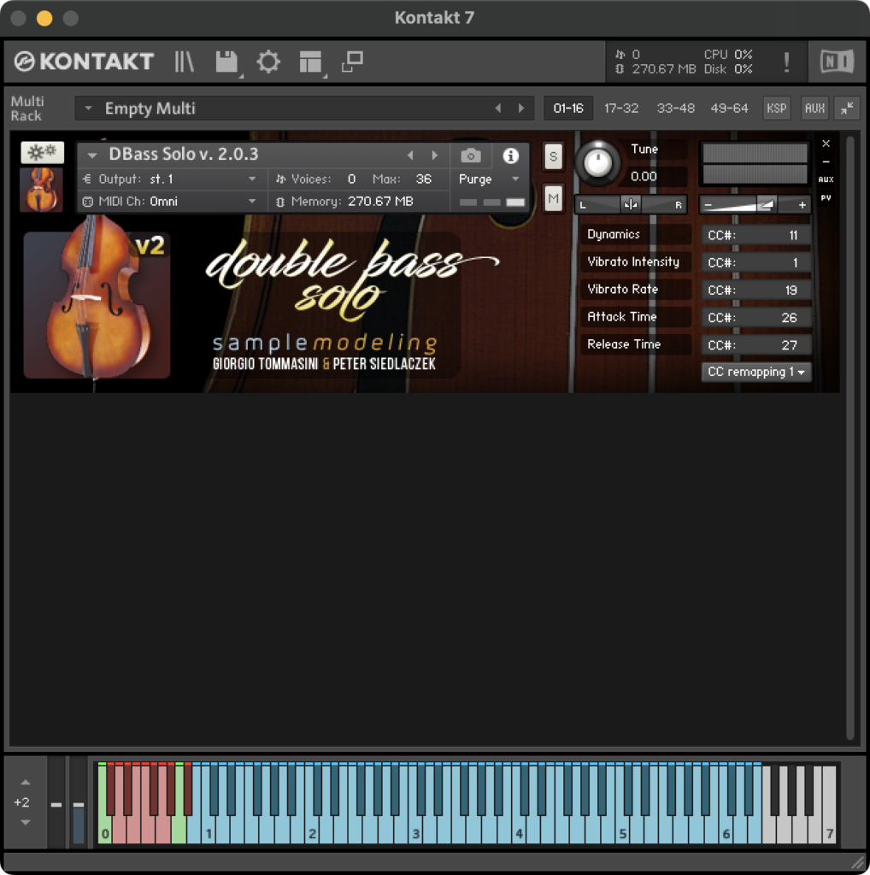Open the options gear icon
The width and height of the screenshot is (870, 875).
click(x=268, y=62)
